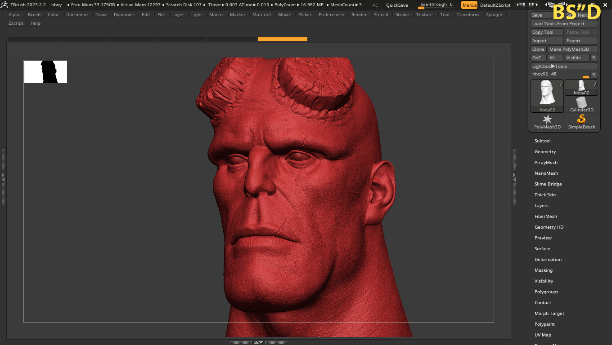Open Lightbox Tools
The height and width of the screenshot is (345, 612).
[564, 66]
